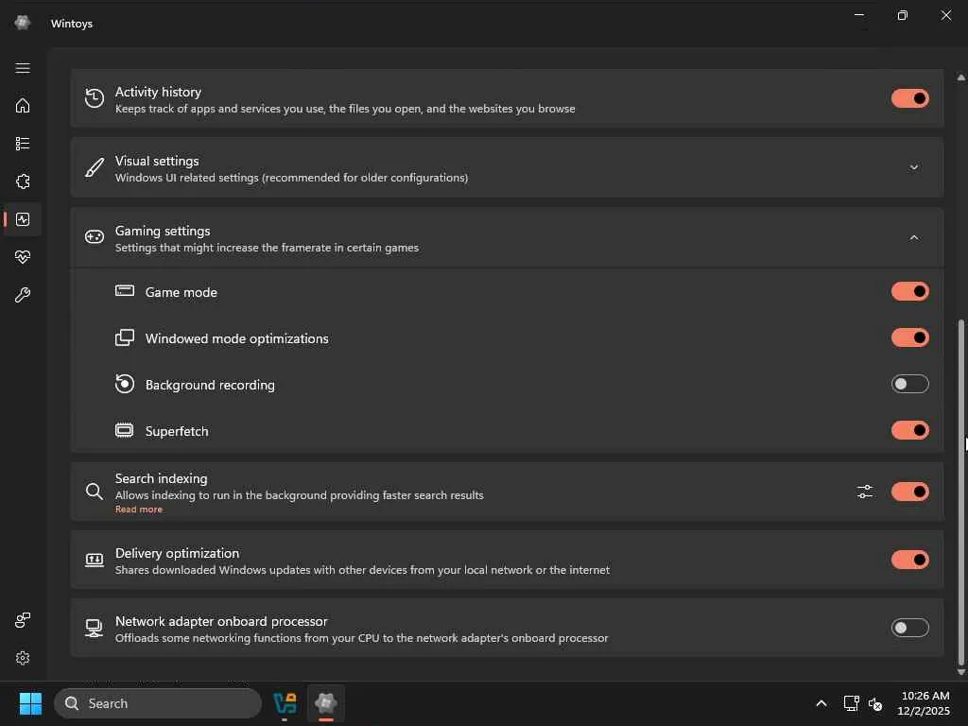Open Wintoys settings gear in sidebar
The image size is (968, 726).
click(23, 658)
